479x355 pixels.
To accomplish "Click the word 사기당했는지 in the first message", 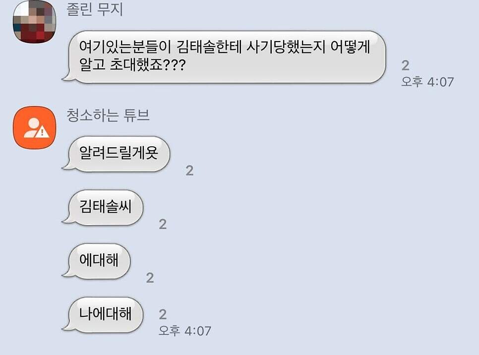I will (x=286, y=47).
